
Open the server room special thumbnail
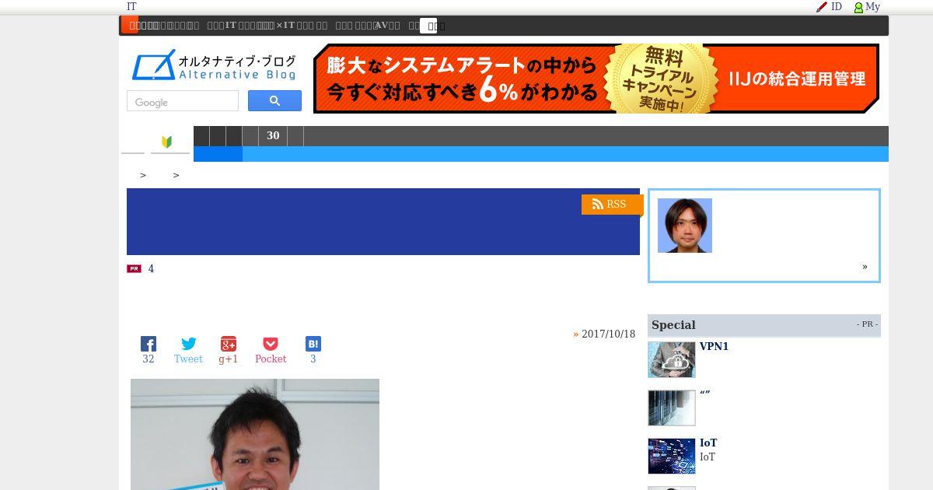[672, 408]
